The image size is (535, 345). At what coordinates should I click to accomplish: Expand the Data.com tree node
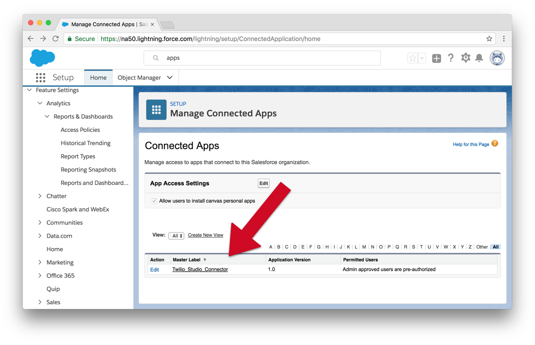(40, 236)
